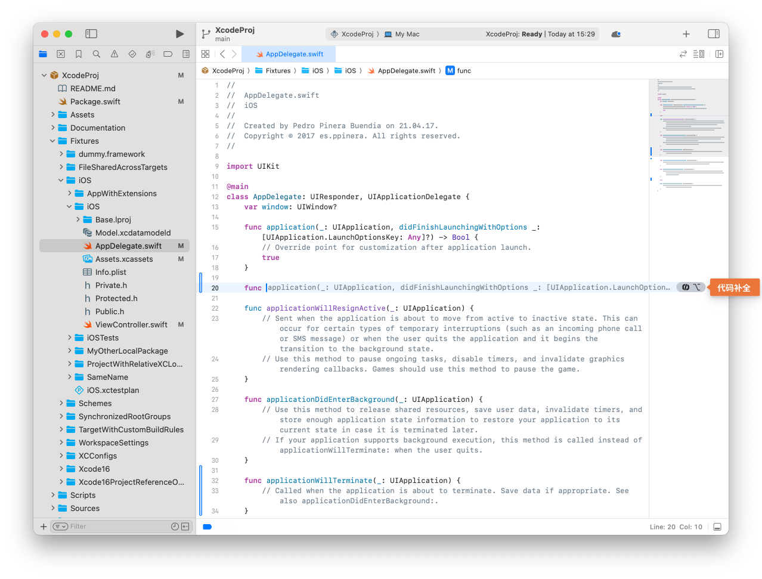Collapse the Fixtures folder
This screenshot has height=579, width=762.
[x=52, y=141]
